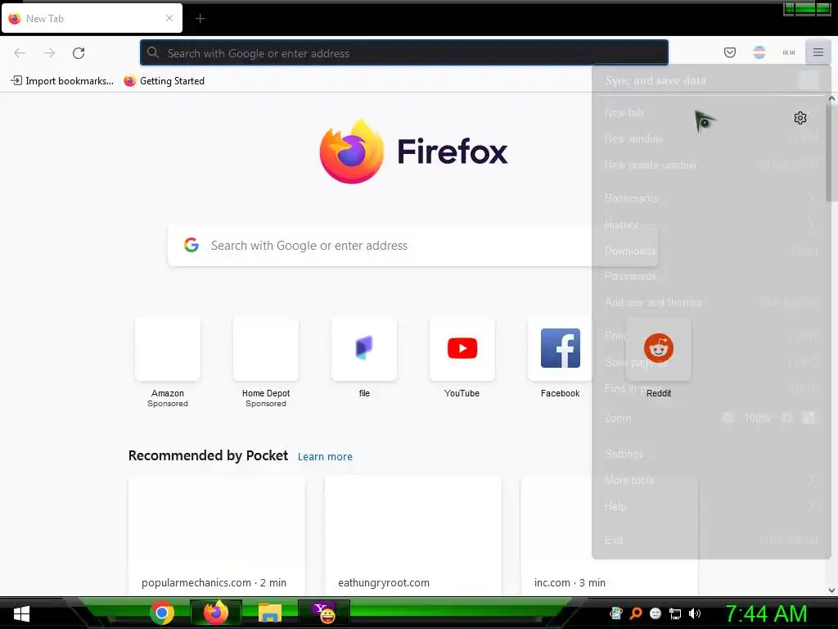
Task: Open Settings from the Firefox menu
Action: 711,454
